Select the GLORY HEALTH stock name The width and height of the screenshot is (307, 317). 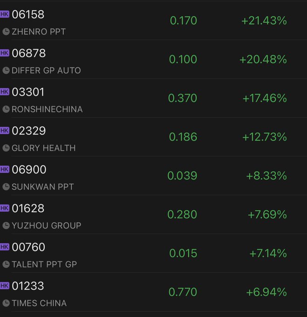point(43,148)
